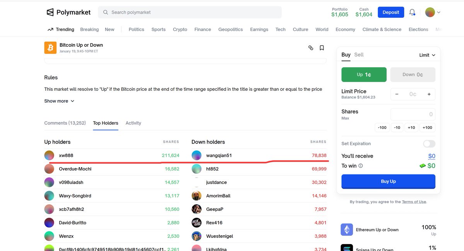
Task: Select the Sell tab
Action: click(359, 55)
